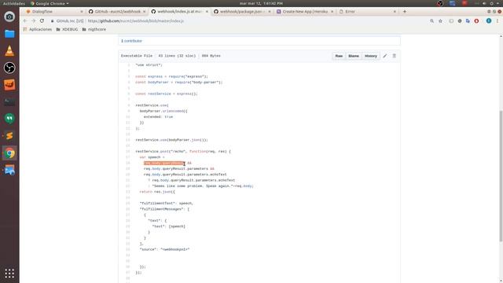The width and height of the screenshot is (503, 283).
Task: Bookmark this page with the star icon
Action: point(440,21)
